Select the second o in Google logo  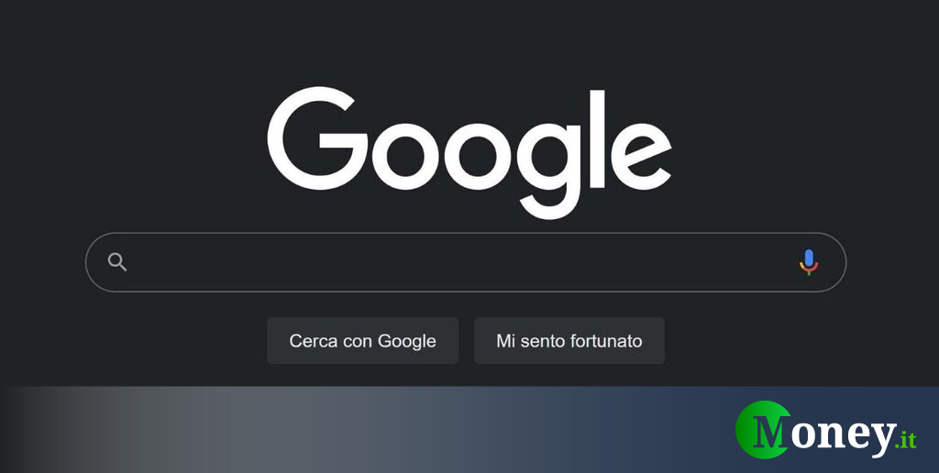coord(479,156)
